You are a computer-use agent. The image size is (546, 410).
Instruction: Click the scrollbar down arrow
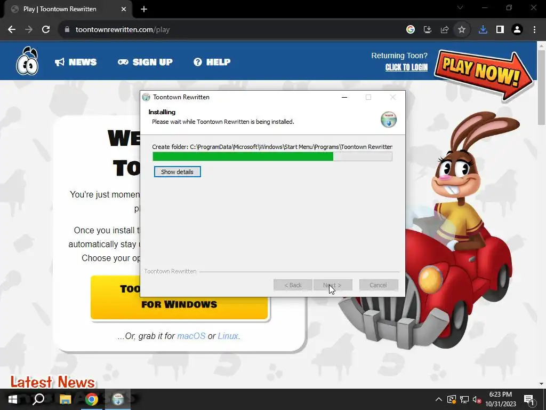(542, 384)
